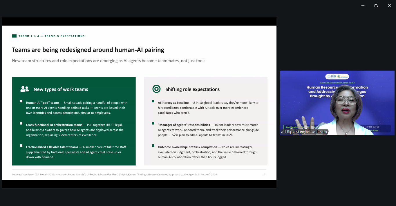Click the slide page number 7
396x206 pixels.
coord(265,174)
